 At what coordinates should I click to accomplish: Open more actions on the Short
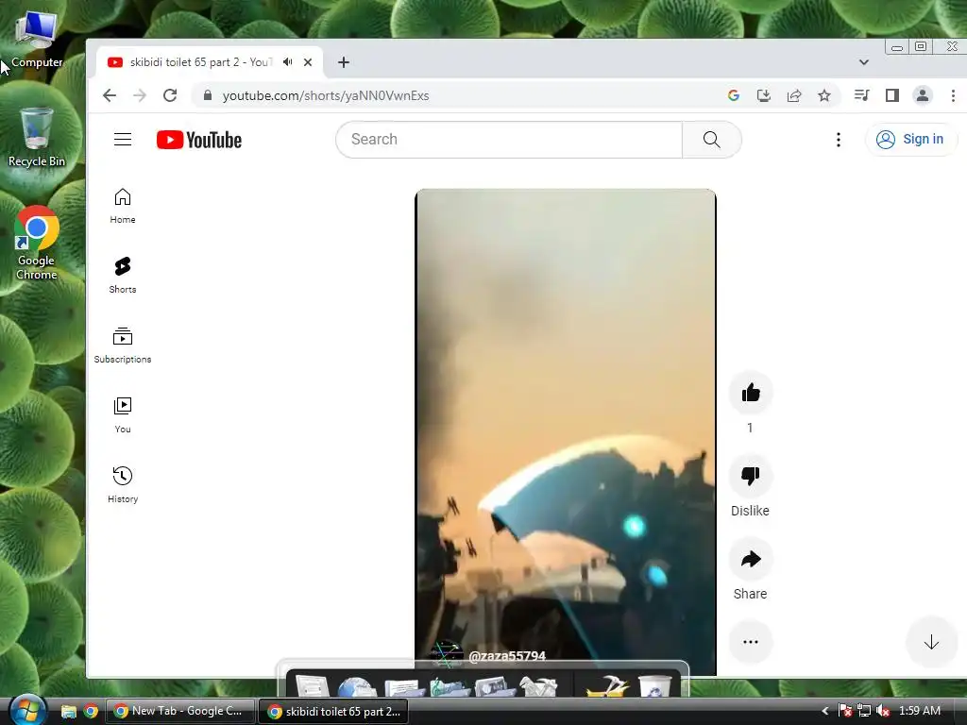[x=751, y=642]
